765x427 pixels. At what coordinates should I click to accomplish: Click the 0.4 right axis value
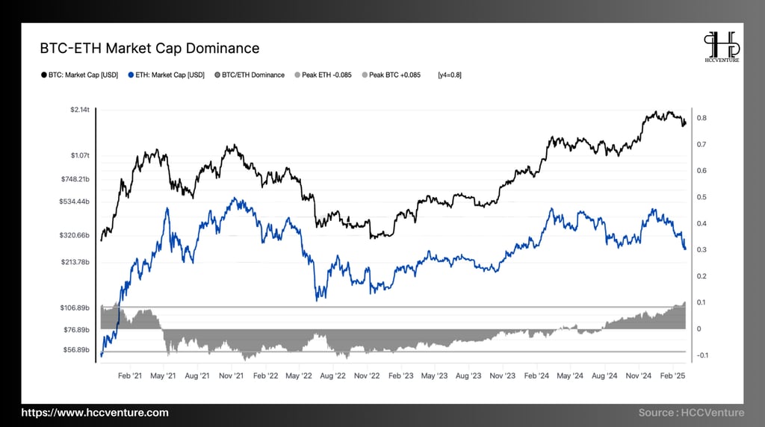coord(701,223)
